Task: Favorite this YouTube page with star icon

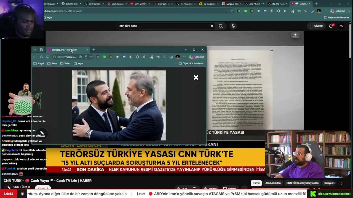Action: click(232, 11)
